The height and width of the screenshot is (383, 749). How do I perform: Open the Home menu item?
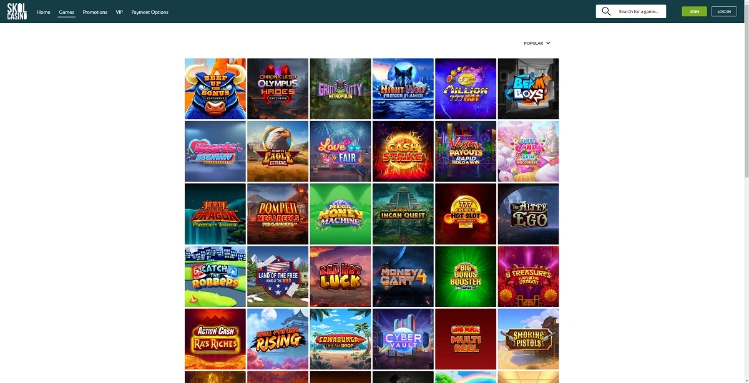[x=44, y=12]
